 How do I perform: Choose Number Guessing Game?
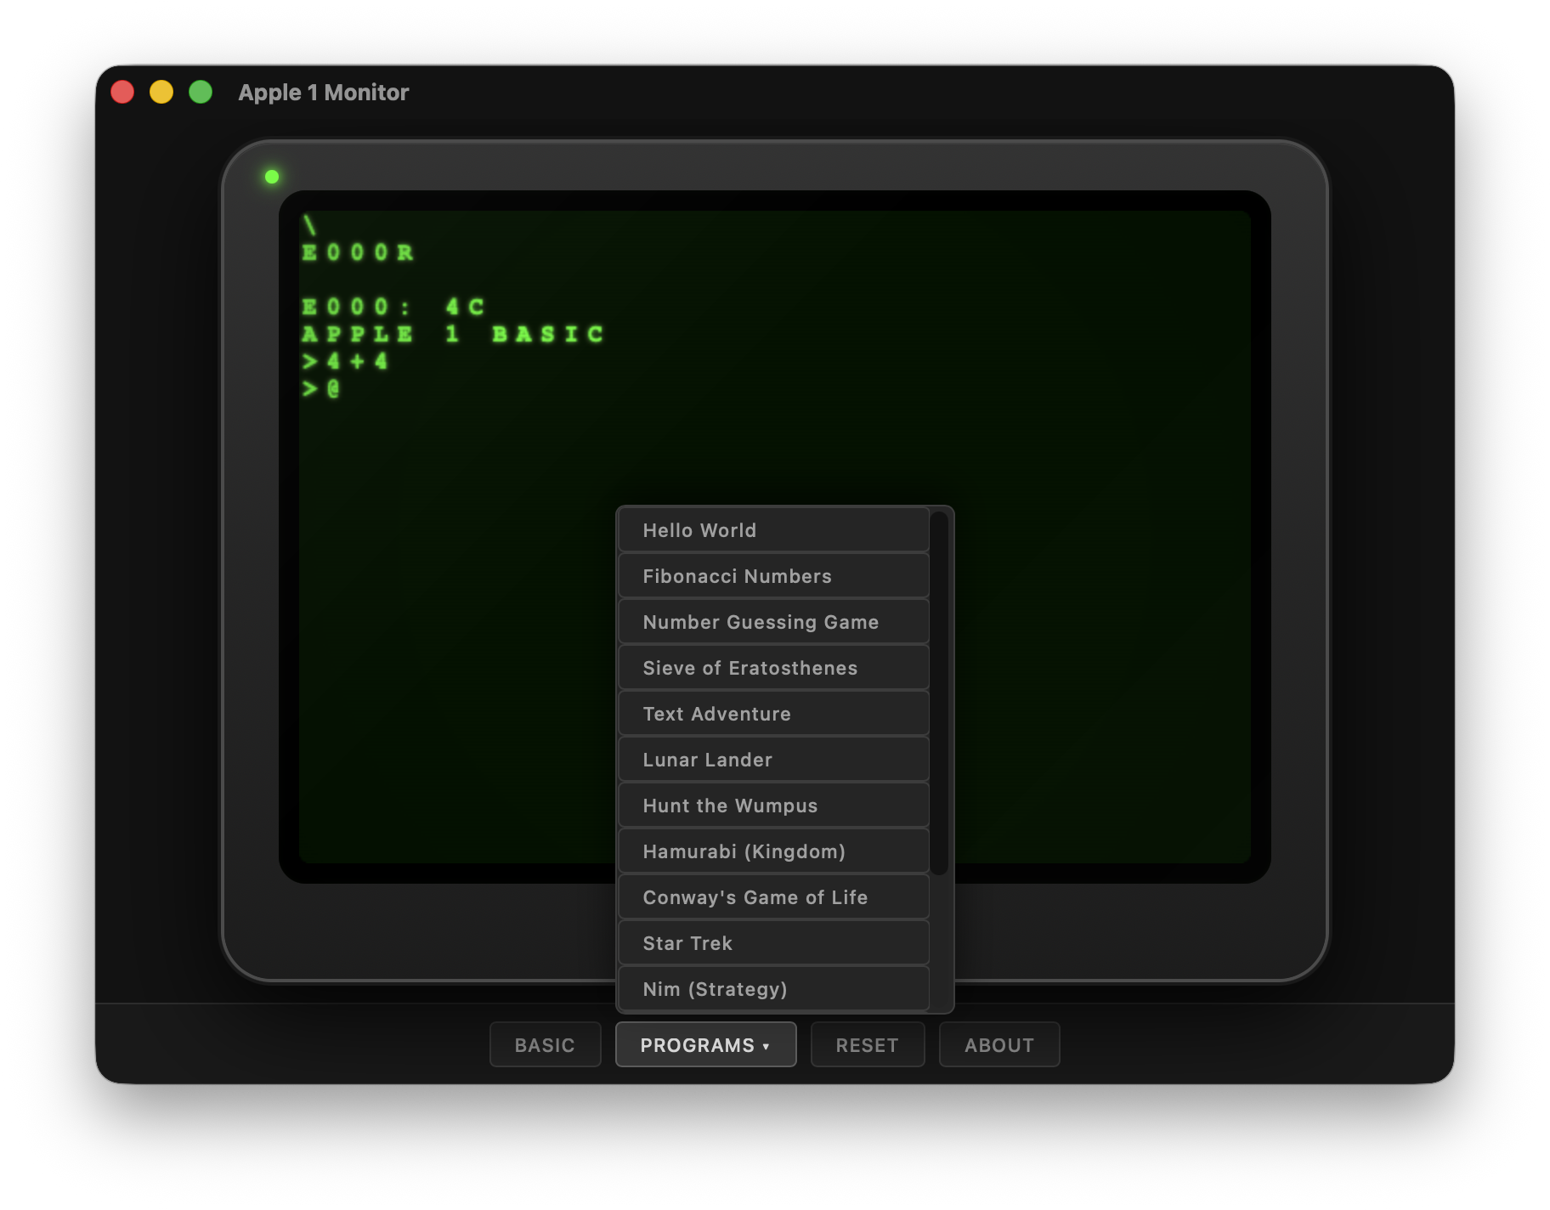click(773, 622)
